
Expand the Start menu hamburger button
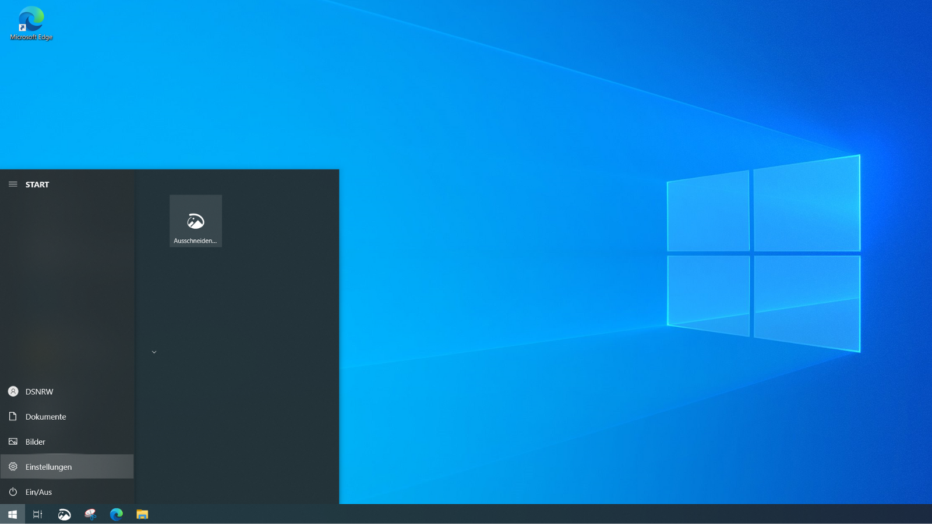coord(13,184)
